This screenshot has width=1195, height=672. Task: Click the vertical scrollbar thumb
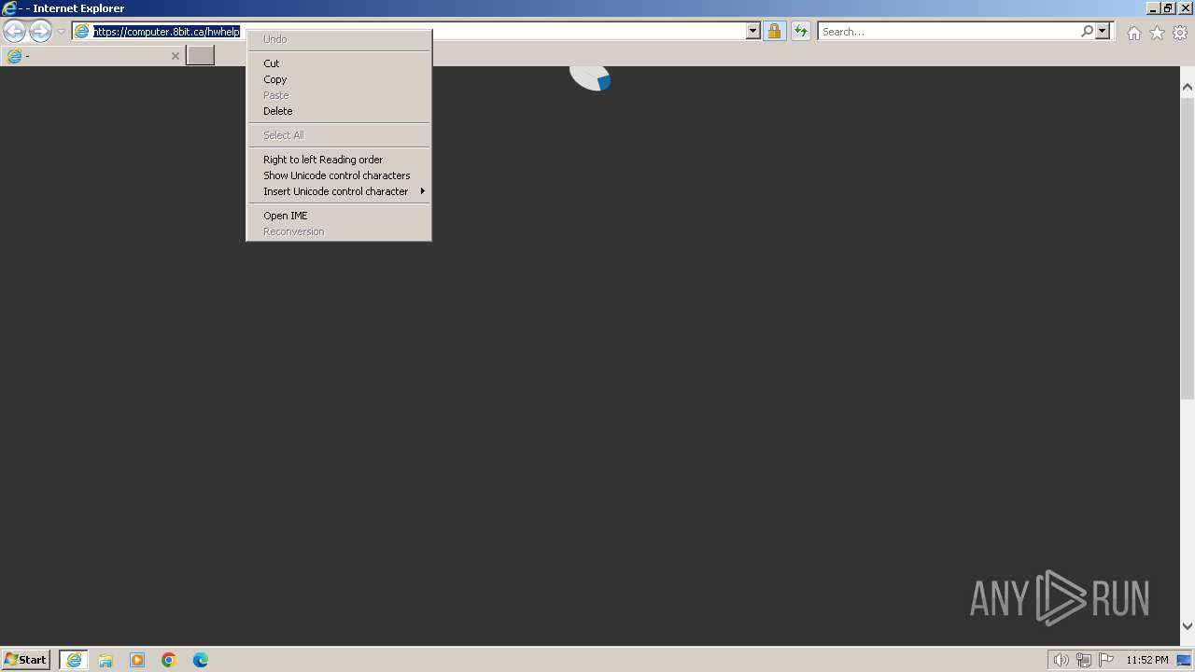coord(1188,247)
